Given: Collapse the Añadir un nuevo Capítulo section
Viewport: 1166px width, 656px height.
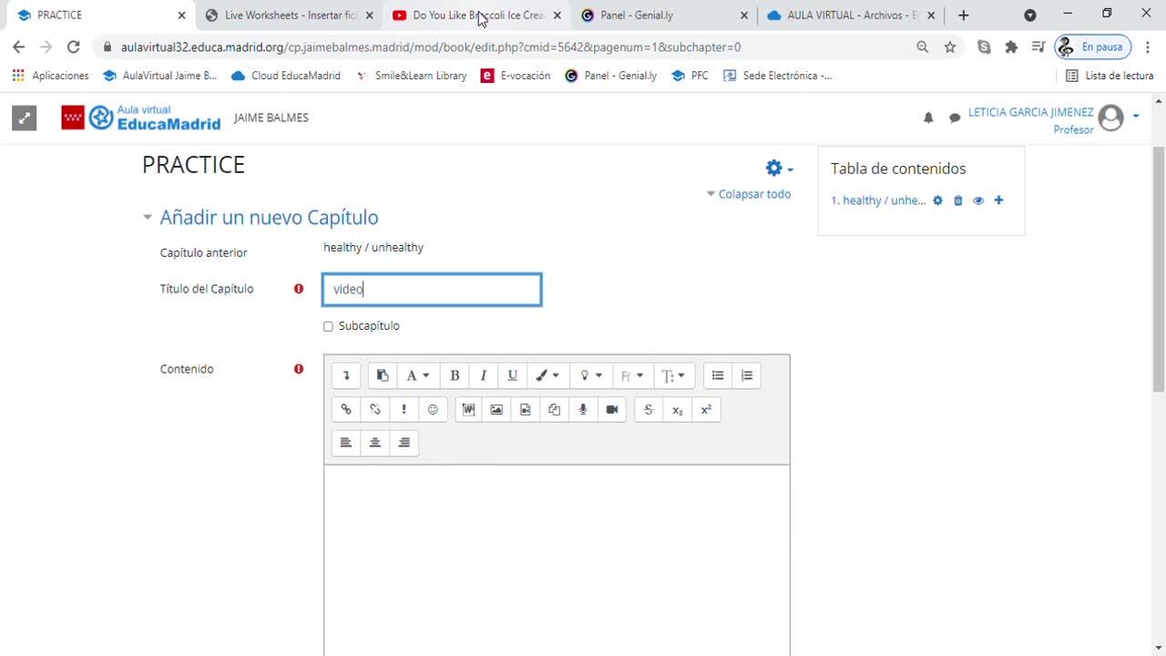Looking at the screenshot, I should click(x=147, y=218).
